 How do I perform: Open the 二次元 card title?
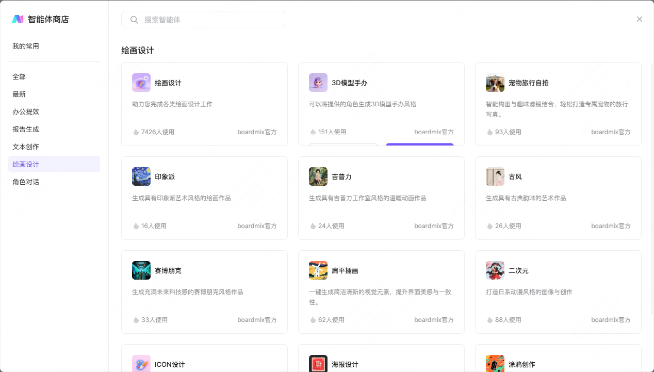pyautogui.click(x=518, y=270)
